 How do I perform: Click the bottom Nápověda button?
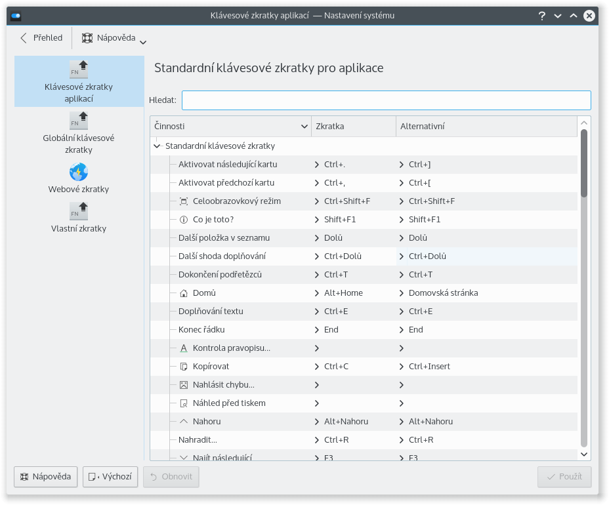(46, 477)
